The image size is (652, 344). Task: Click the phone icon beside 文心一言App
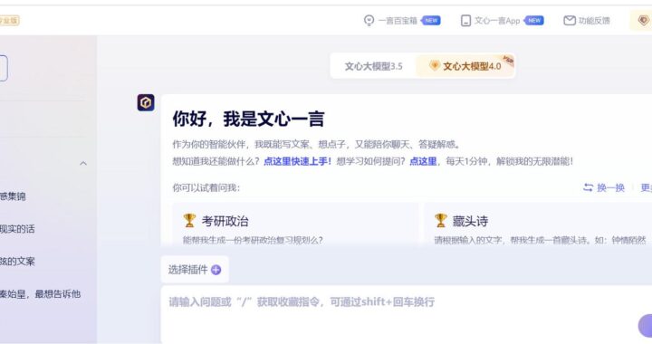pyautogui.click(x=465, y=20)
